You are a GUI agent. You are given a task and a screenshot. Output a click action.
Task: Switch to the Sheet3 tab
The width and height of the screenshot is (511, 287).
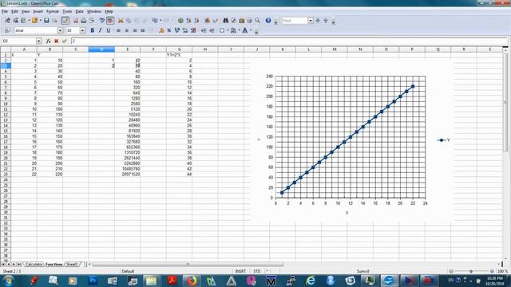pos(72,264)
